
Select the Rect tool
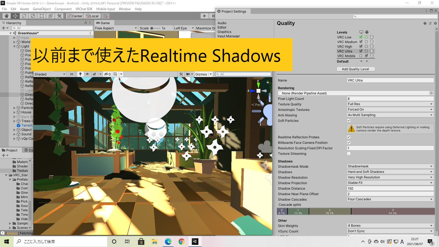pyautogui.click(x=42, y=16)
